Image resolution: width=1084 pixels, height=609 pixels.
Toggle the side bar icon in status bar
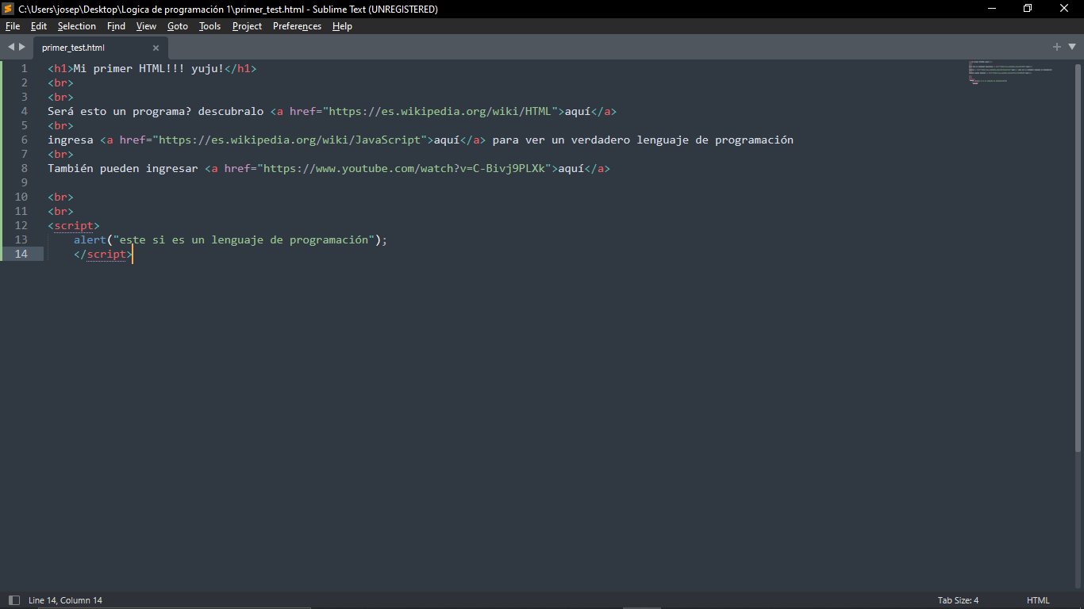coord(13,600)
